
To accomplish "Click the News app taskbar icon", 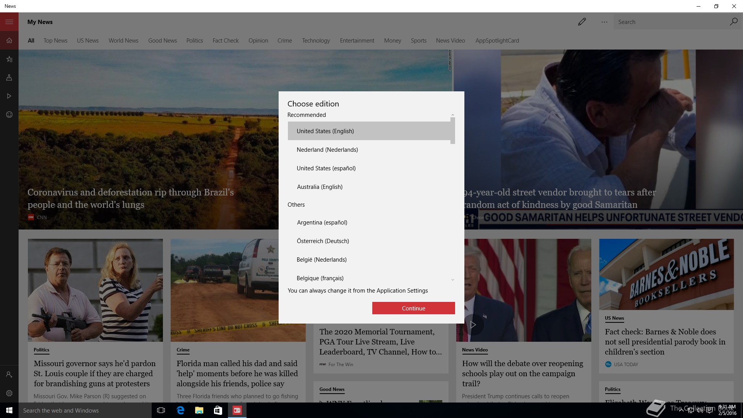I will tap(237, 410).
